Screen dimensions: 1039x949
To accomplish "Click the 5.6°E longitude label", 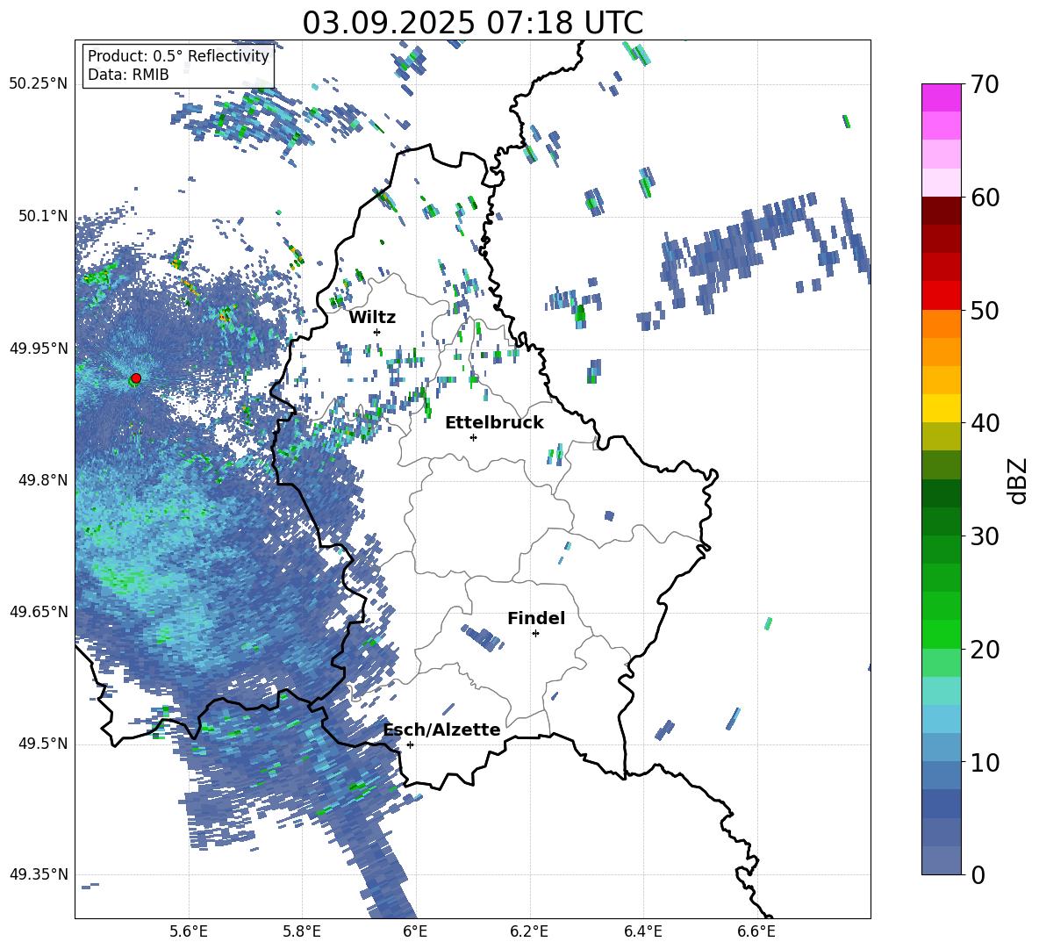I will point(189,931).
